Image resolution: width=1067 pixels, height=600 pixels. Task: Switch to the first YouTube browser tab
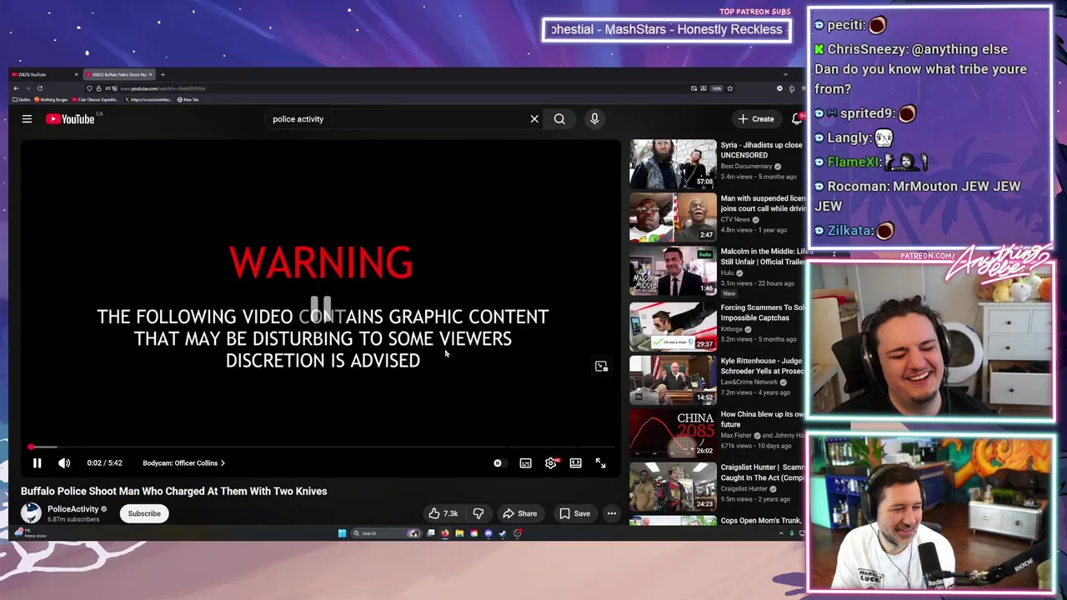pyautogui.click(x=42, y=74)
